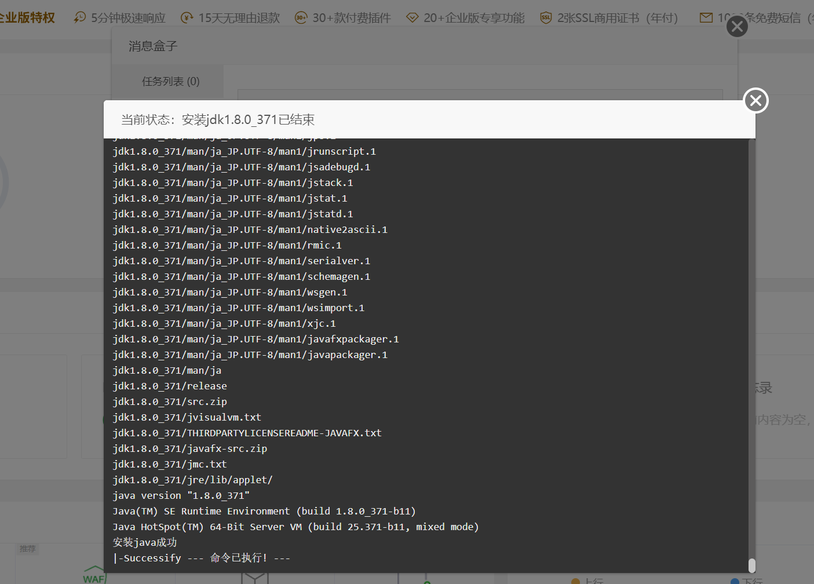Click the 20+ enterprise features diamond icon
Screen dimensions: 814x584
pos(412,18)
